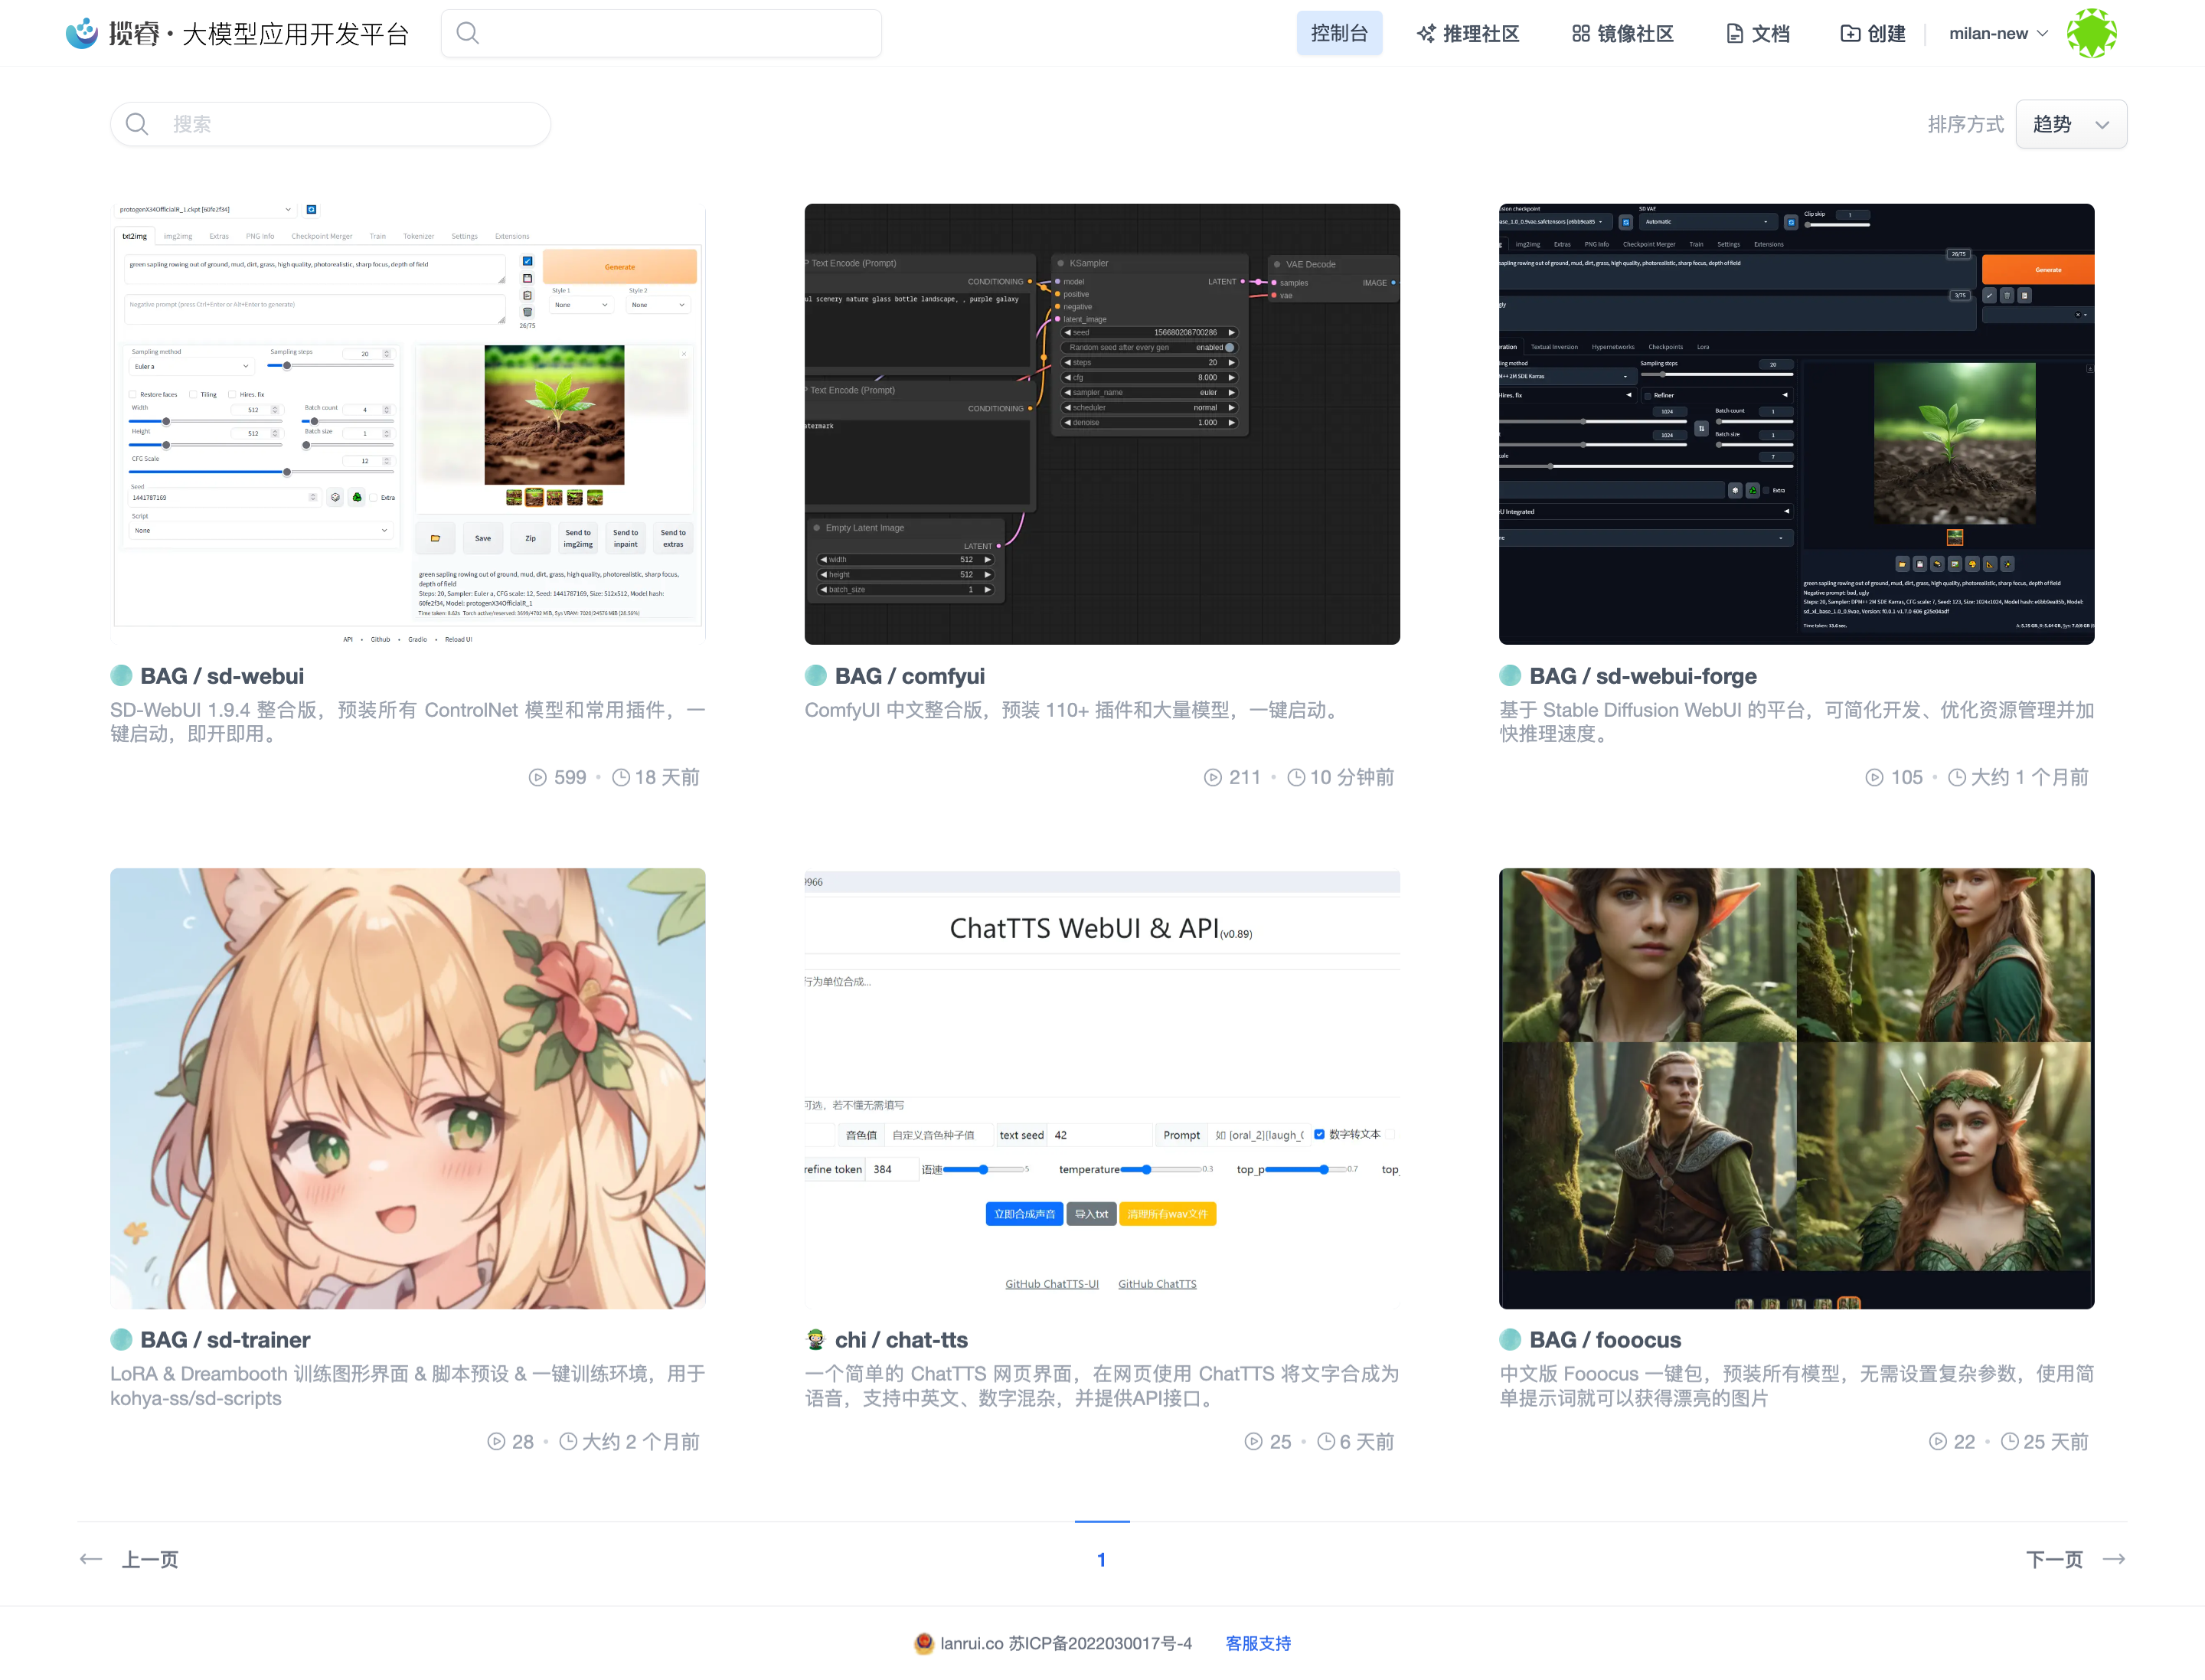Screen dimensions: 2205x1680
Task: Click the clock icon next to 大约 2 个月前
Action: click(568, 1442)
